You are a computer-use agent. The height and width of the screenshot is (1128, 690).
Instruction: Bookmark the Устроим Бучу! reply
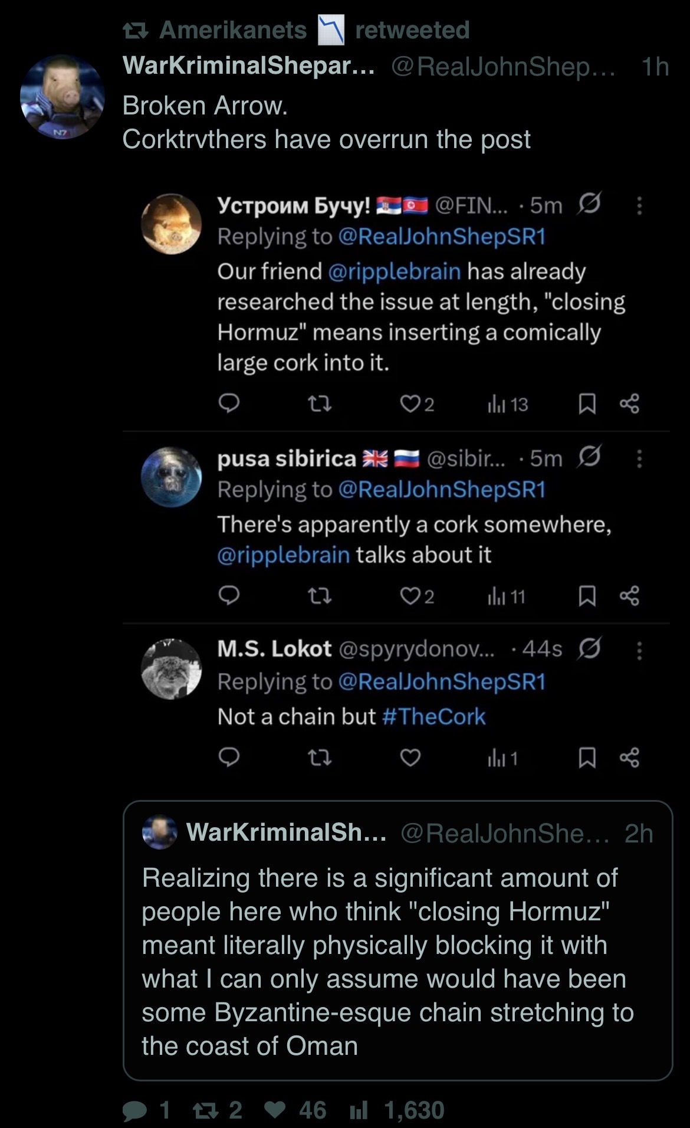click(586, 404)
